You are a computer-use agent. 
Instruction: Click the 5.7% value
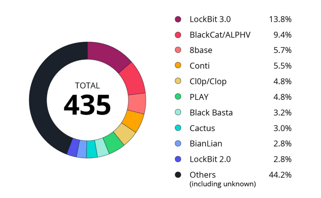pos(282,50)
